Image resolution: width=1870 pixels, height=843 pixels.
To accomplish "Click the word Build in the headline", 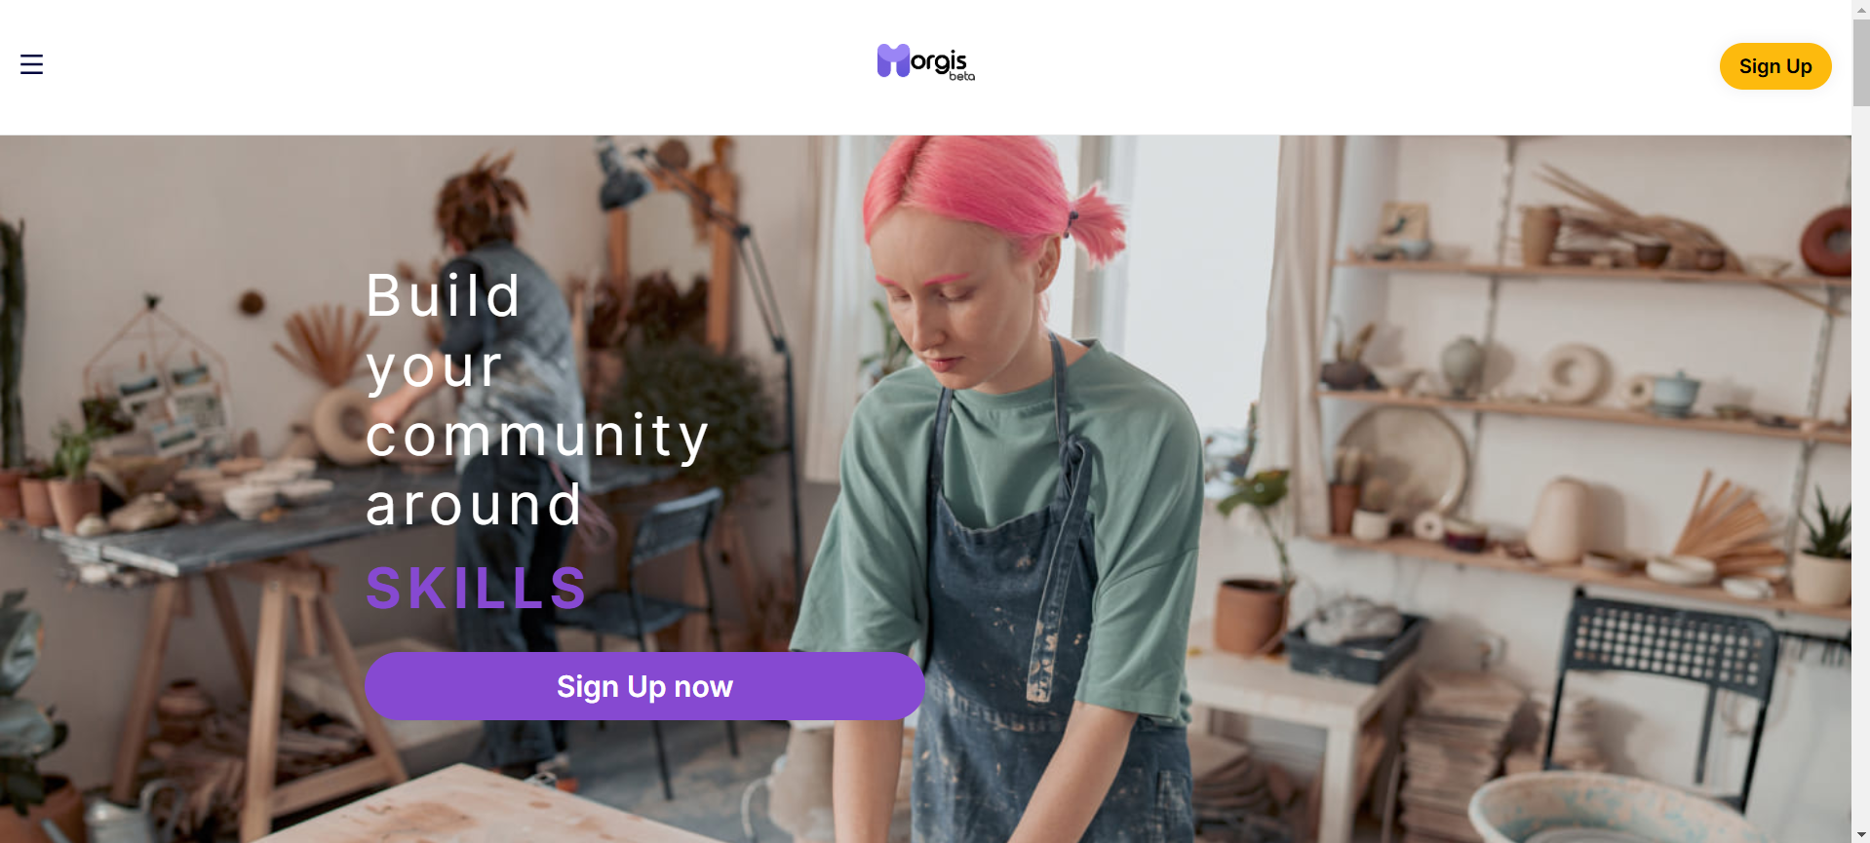I will pos(444,295).
